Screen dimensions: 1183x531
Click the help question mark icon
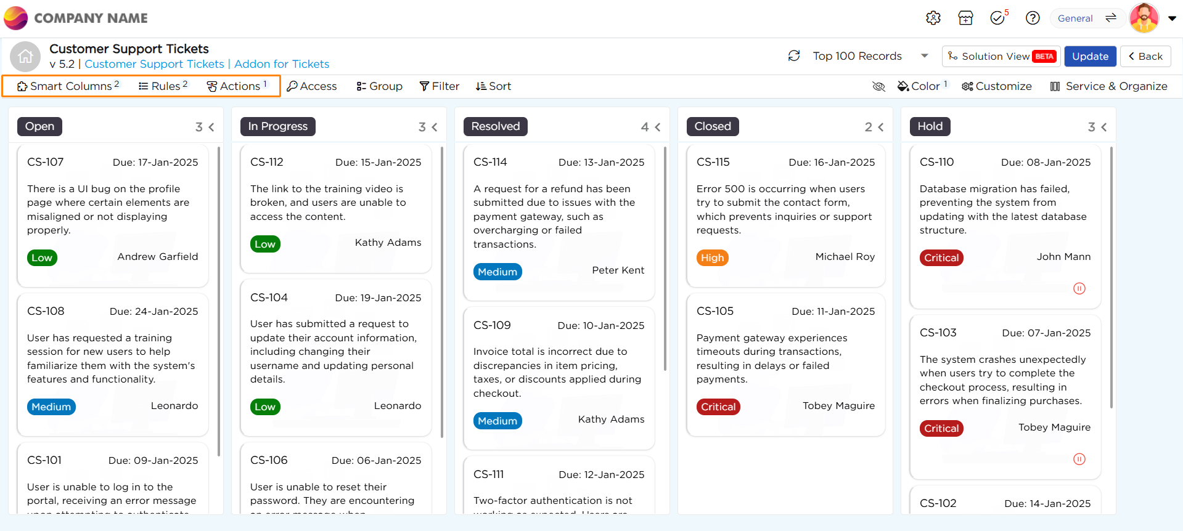pyautogui.click(x=1033, y=18)
